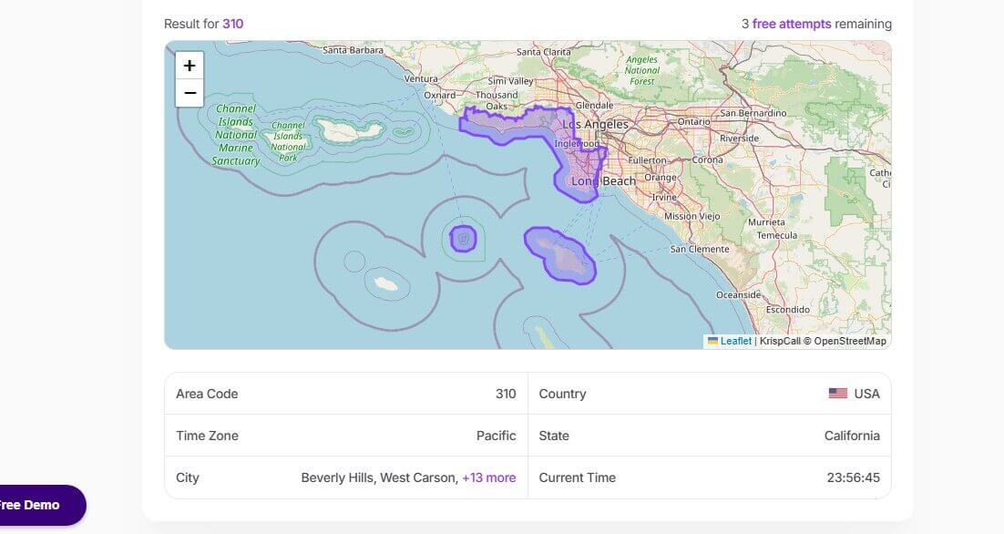Click the Channel Islands National Park label
The height and width of the screenshot is (534, 1004).
click(288, 141)
